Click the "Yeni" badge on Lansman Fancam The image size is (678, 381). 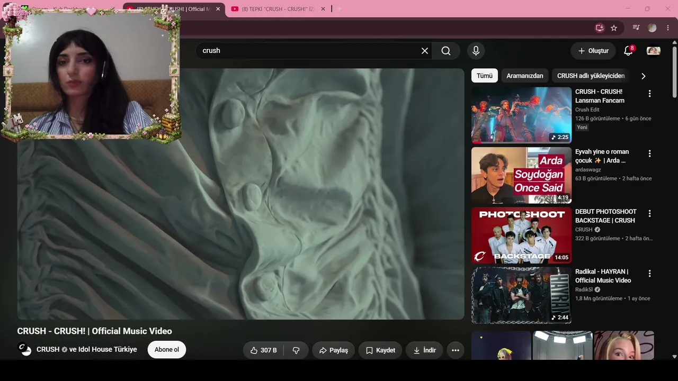(582, 128)
